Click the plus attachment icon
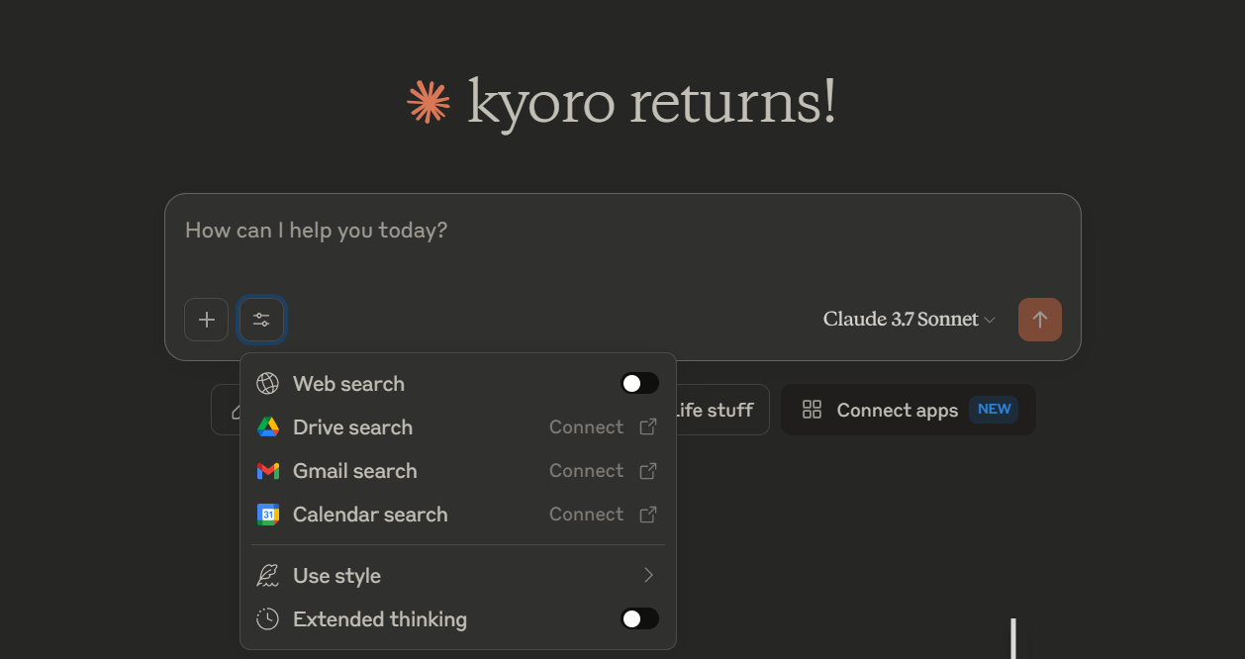This screenshot has height=659, width=1245. (x=206, y=320)
